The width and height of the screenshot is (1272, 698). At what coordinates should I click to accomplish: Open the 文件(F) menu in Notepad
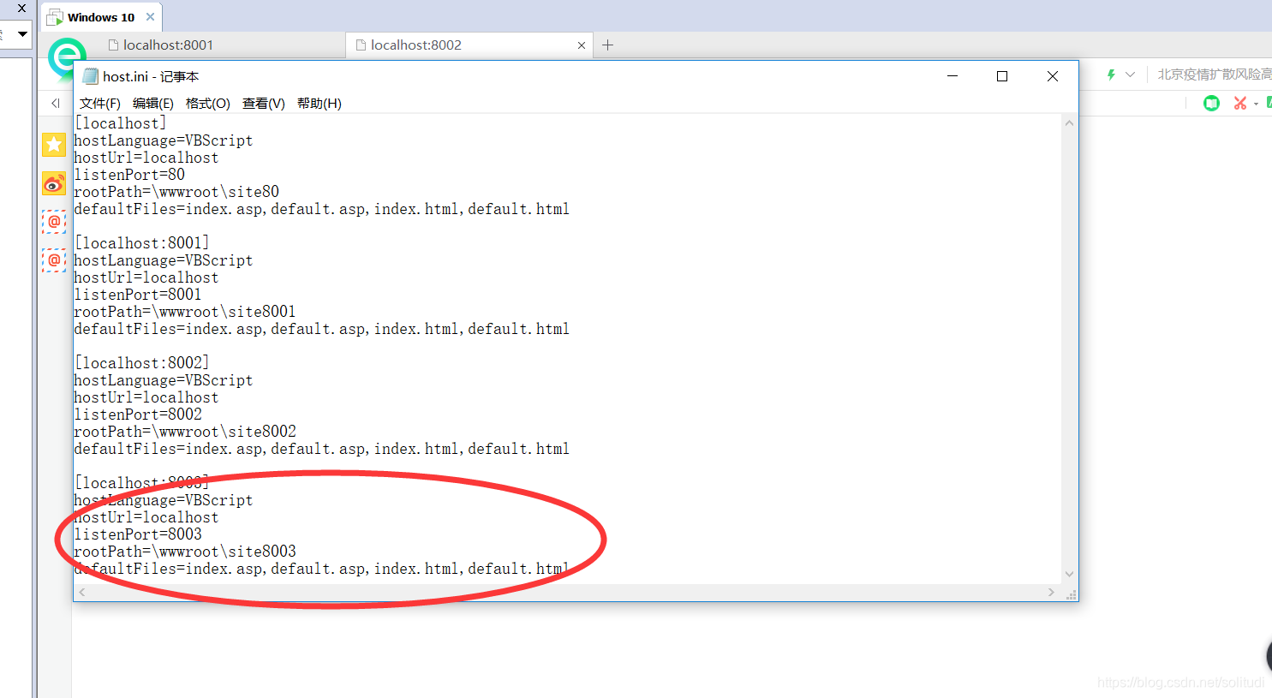100,104
